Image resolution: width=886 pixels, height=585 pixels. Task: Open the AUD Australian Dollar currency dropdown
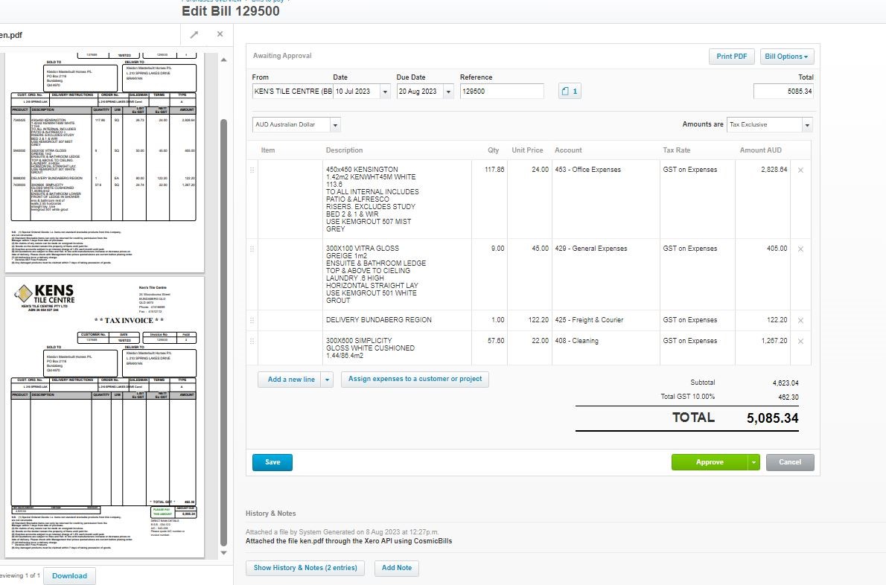(x=335, y=125)
